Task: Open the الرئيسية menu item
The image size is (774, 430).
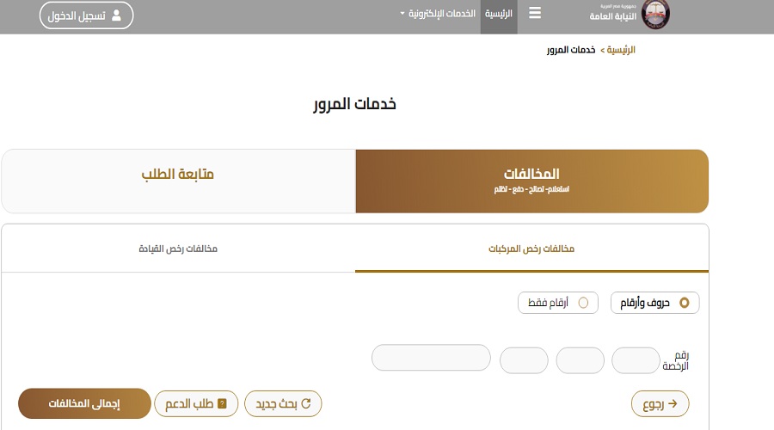Action: [499, 14]
